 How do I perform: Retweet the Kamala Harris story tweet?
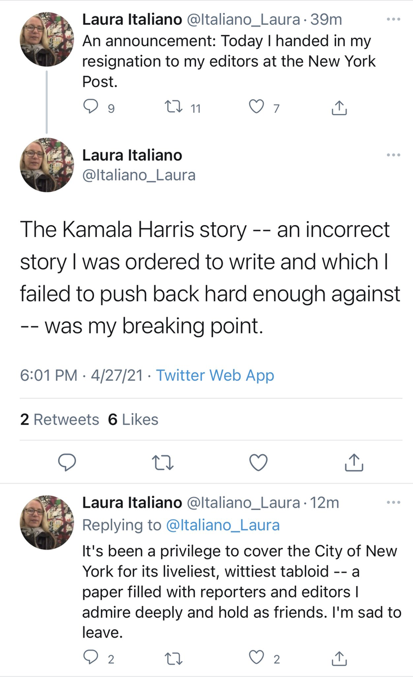coord(163,463)
